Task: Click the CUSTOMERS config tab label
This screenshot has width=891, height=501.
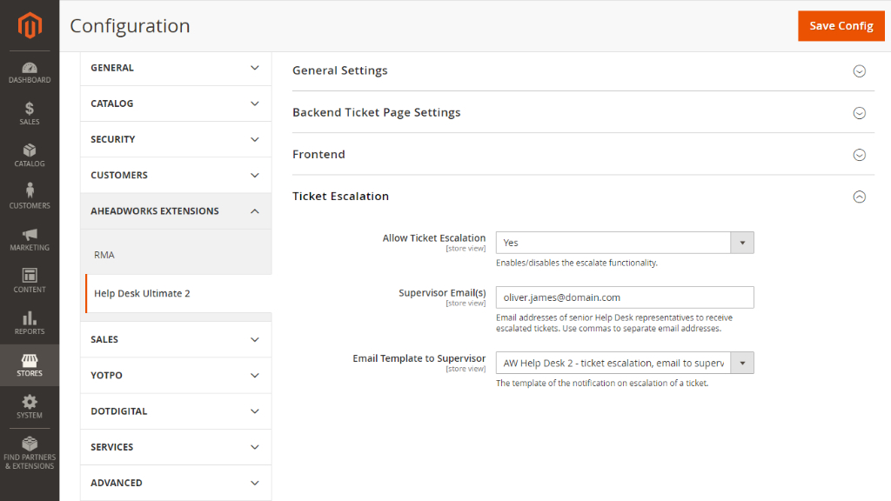Action: point(119,175)
